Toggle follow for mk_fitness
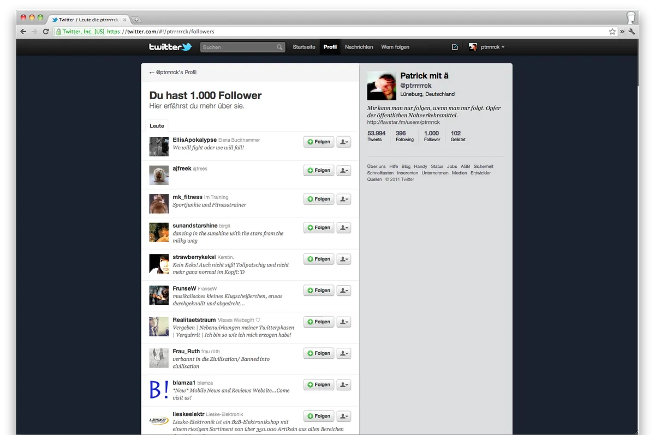Image resolution: width=655 pixels, height=435 pixels. point(318,199)
